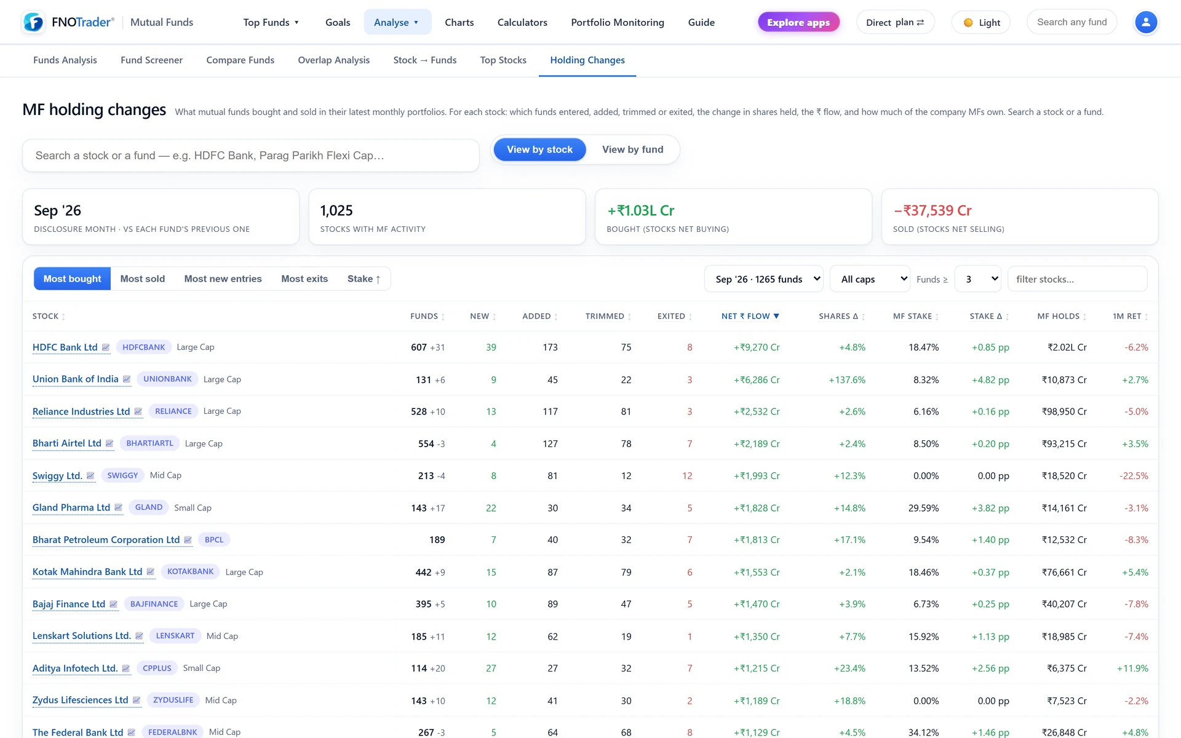Choose the Most exits filter
1181x738 pixels.
click(x=304, y=279)
